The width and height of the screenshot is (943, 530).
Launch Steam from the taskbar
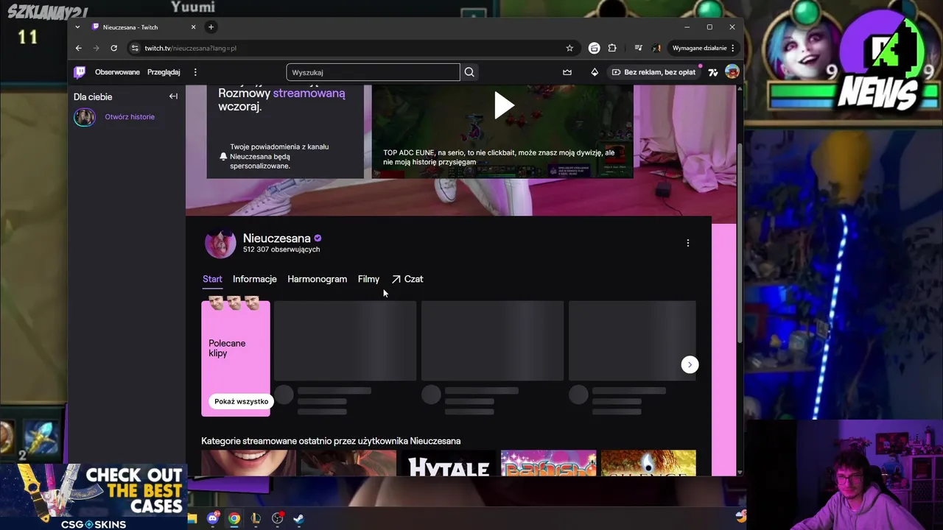[x=298, y=518]
